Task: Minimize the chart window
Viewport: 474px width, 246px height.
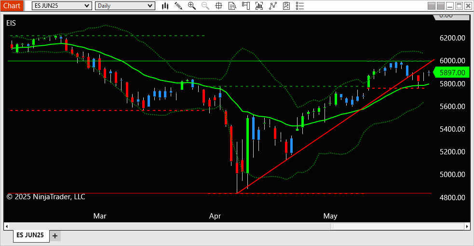Action: [450, 6]
